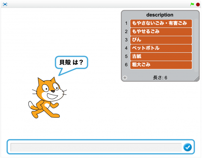Viewport: 202px width, 158px height.
Task: Select list item びん
Action: pyautogui.click(x=161, y=40)
